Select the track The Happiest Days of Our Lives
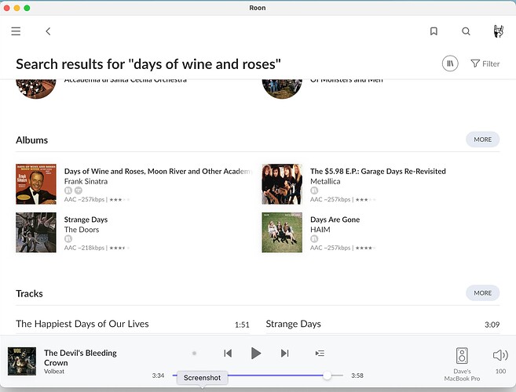This screenshot has width=516, height=392. coord(133,324)
